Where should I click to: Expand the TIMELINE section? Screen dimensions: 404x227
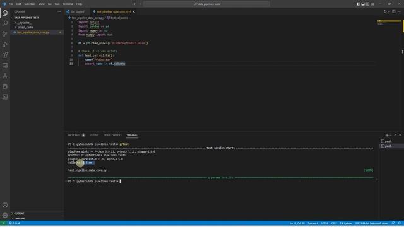coord(20,218)
